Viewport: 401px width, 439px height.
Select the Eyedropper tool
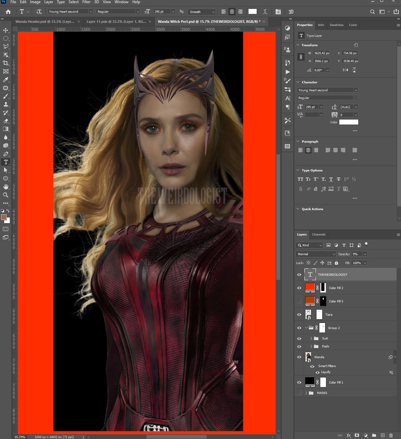6,80
